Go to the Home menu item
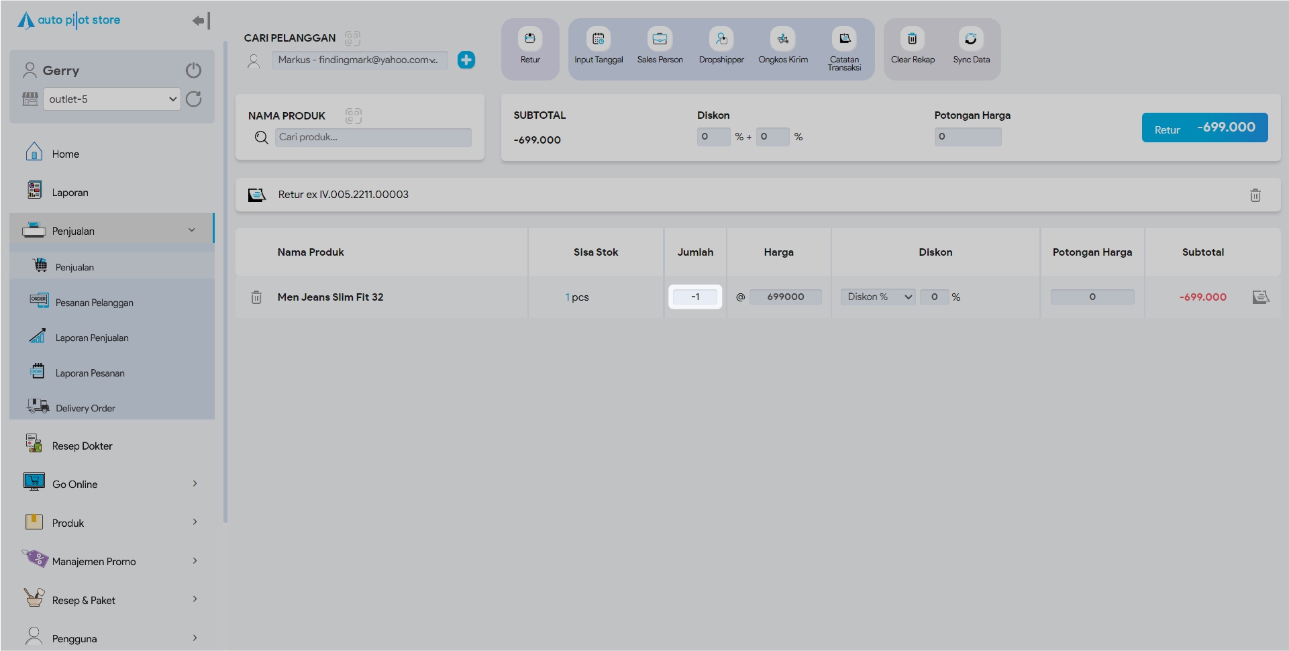The height and width of the screenshot is (651, 1289). click(x=66, y=154)
